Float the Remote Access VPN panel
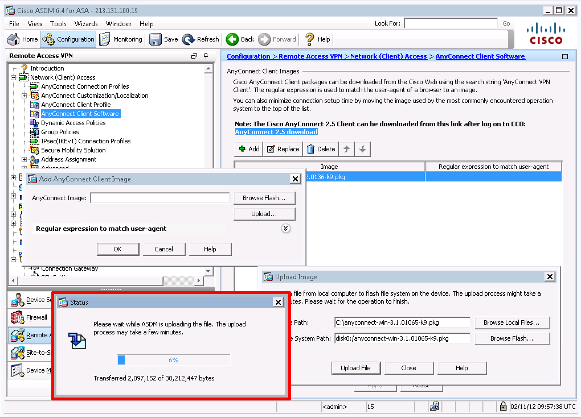 194,56
